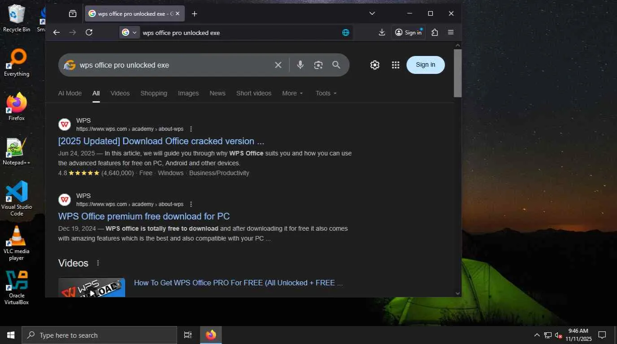The height and width of the screenshot is (344, 617).
Task: Open the taskbar clock showing 9:46 AM
Action: pyautogui.click(x=578, y=335)
